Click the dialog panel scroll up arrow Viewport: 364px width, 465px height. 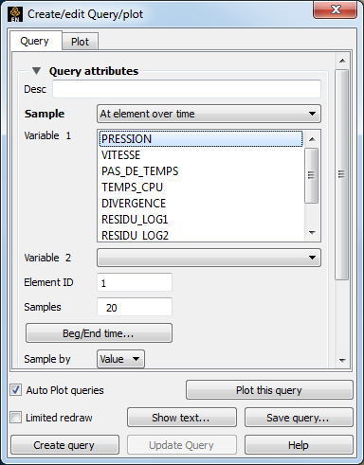tap(342, 61)
